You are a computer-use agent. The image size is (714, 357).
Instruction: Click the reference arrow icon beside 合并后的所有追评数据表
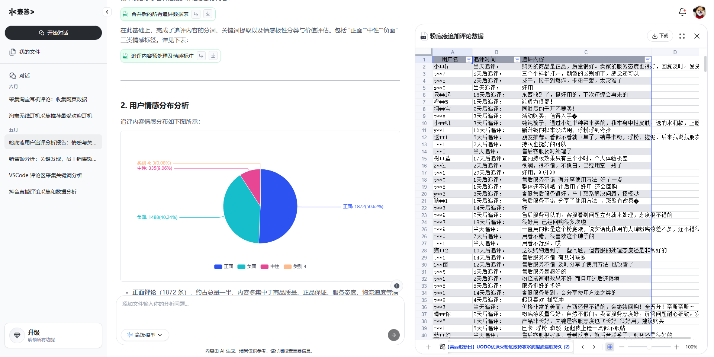(x=196, y=14)
